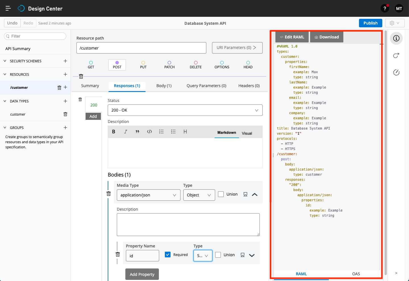Click the Add Property button
Screen dimensions: 409x281
[142, 274]
